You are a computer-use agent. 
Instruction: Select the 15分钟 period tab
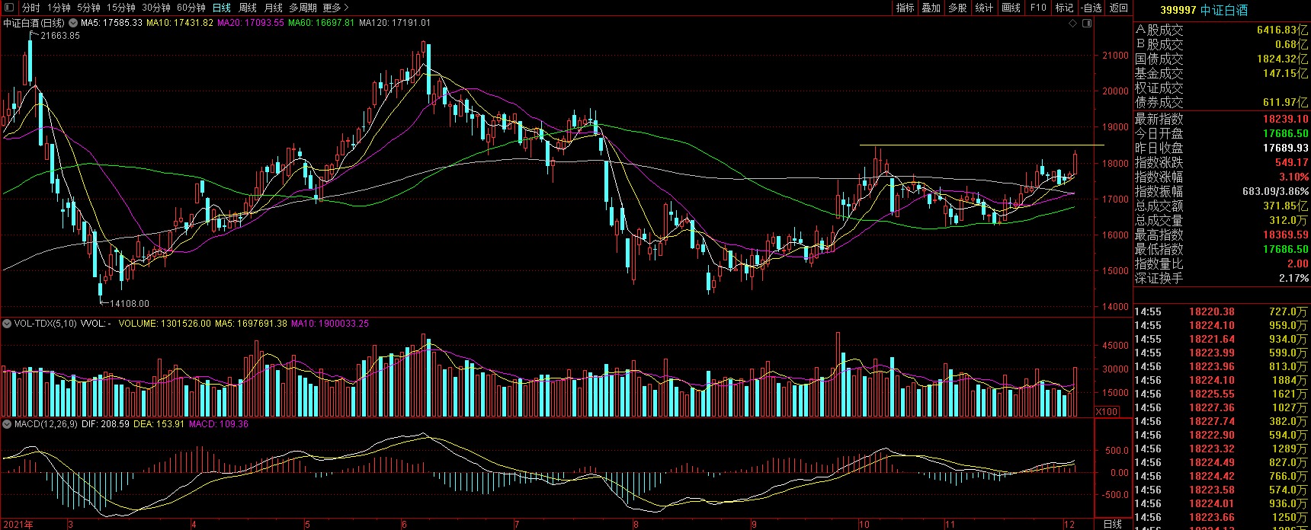(x=120, y=8)
